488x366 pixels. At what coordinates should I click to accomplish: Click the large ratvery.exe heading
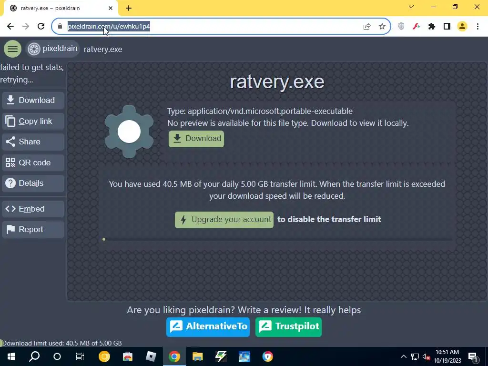coord(277,82)
